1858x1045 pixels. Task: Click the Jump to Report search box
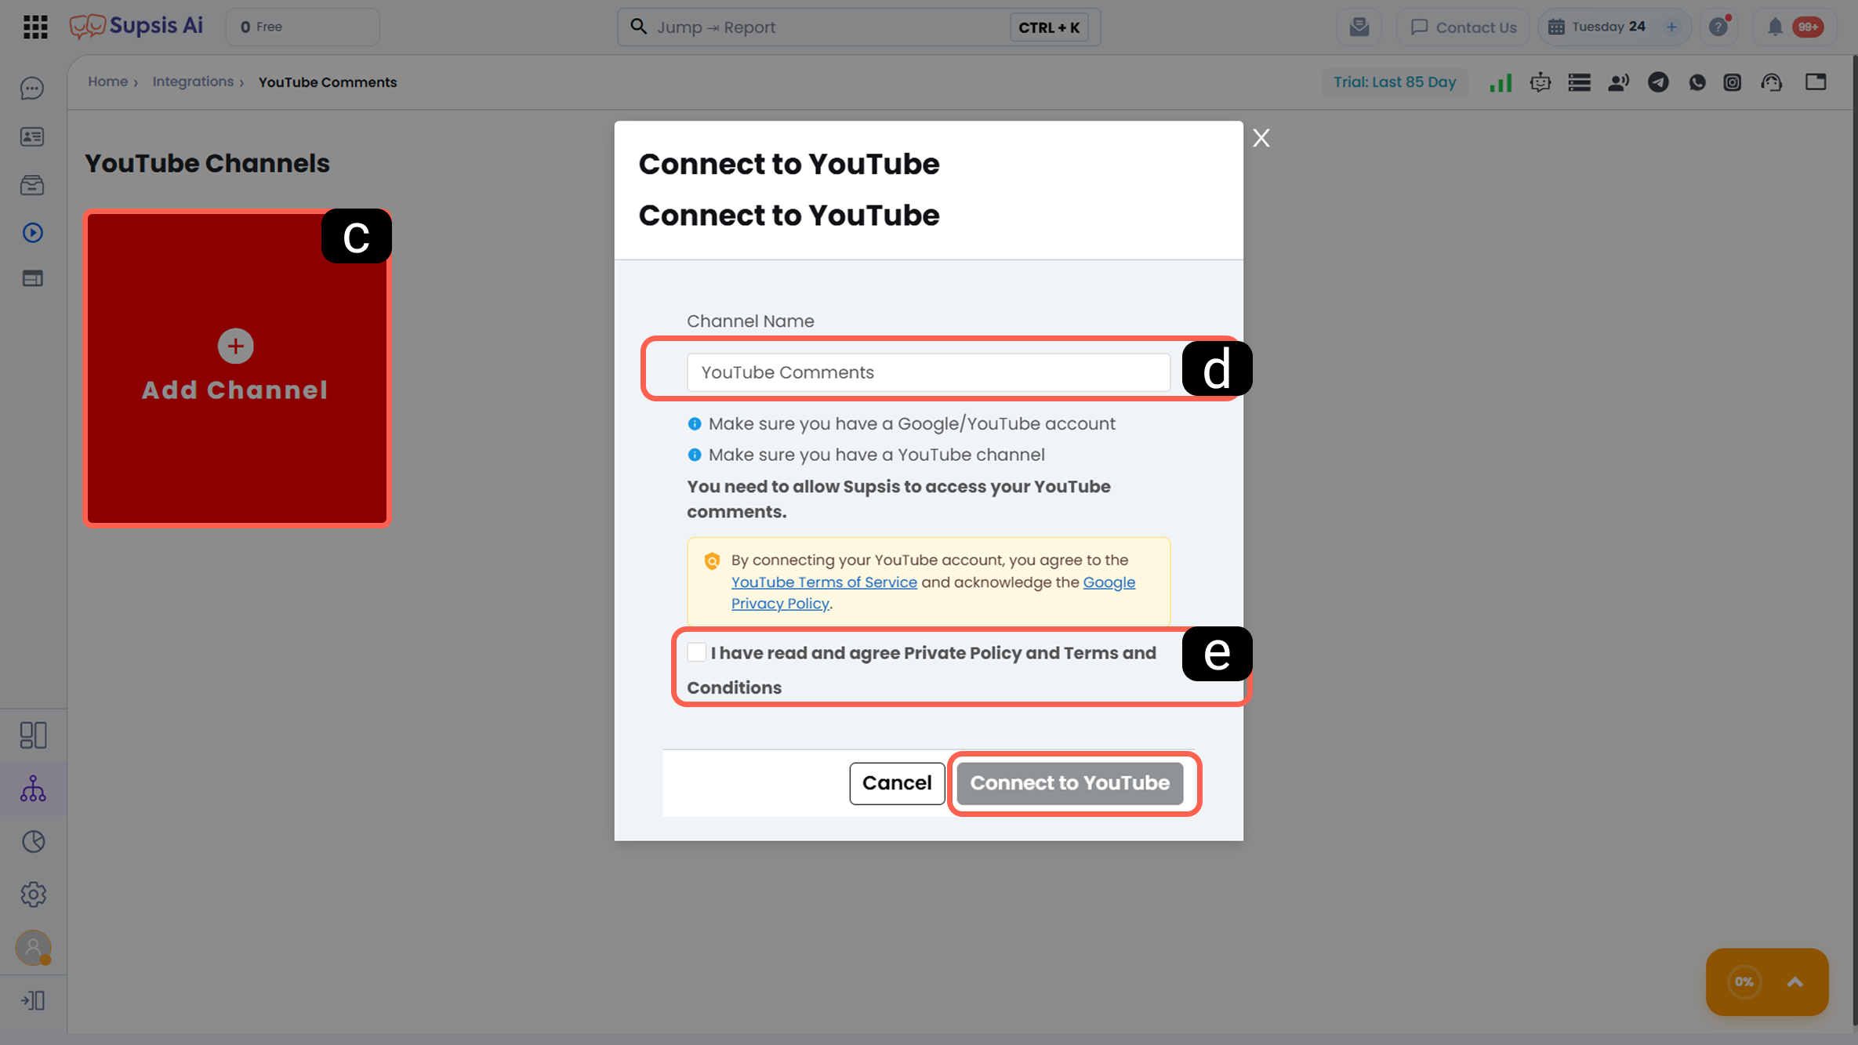pos(858,27)
